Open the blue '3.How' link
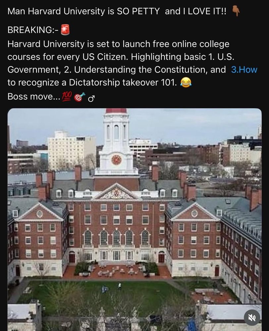The width and height of the screenshot is (269, 331). coord(244,70)
